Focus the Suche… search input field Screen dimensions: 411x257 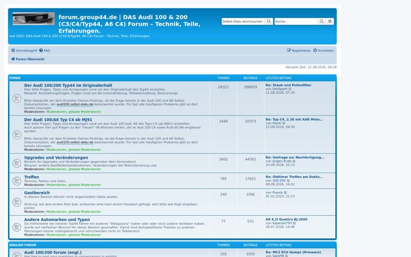(296, 22)
